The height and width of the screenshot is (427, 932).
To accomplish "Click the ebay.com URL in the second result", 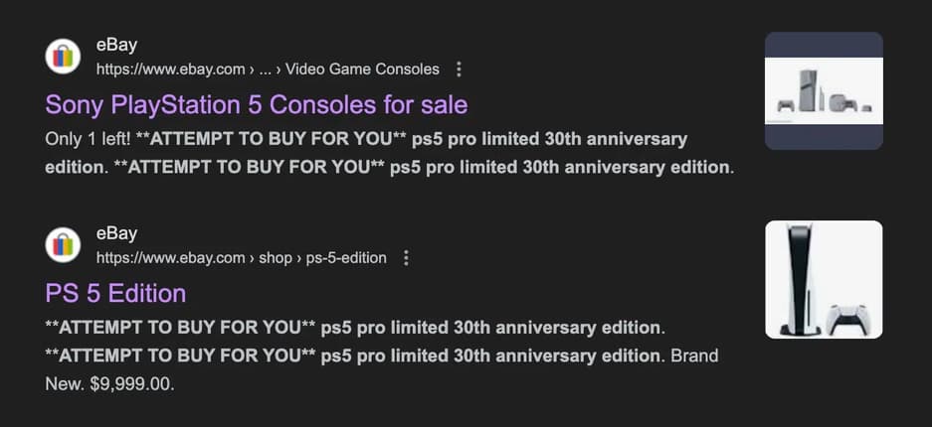I will coord(170,258).
